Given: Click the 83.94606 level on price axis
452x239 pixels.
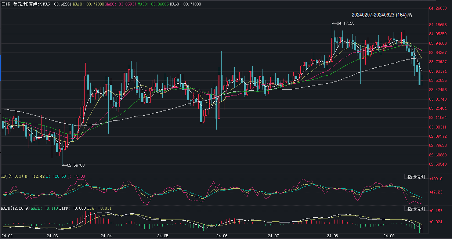Looking at the screenshot, I should (438, 43).
